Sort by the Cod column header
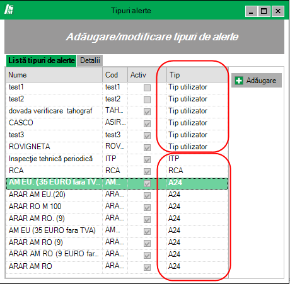 point(115,75)
